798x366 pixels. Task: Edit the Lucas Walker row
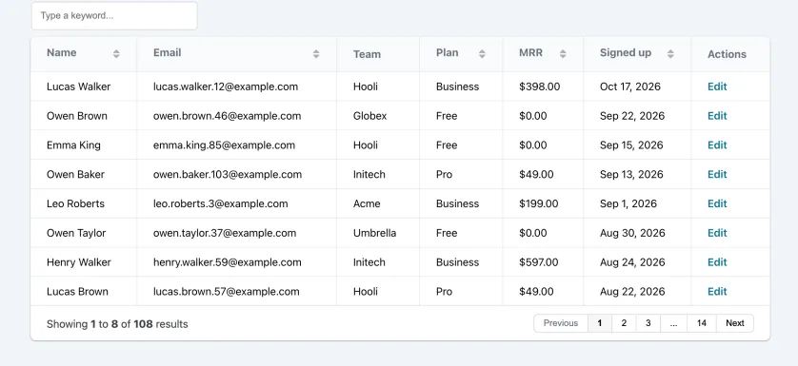click(717, 87)
